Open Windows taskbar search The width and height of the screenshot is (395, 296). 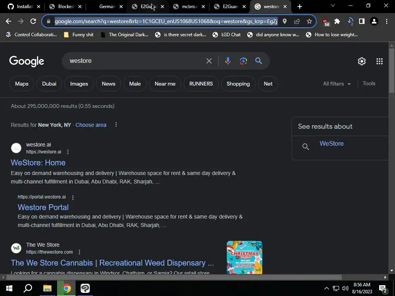coord(28,288)
